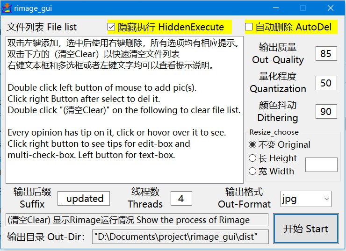Click the empty resize size input box
This screenshot has width=346, height=251.
tap(321, 165)
